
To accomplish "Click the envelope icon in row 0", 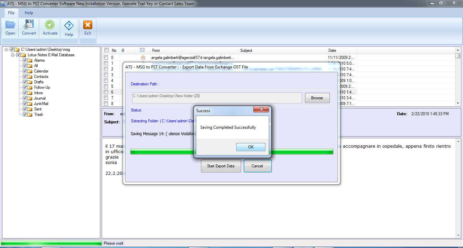I will point(143,57).
